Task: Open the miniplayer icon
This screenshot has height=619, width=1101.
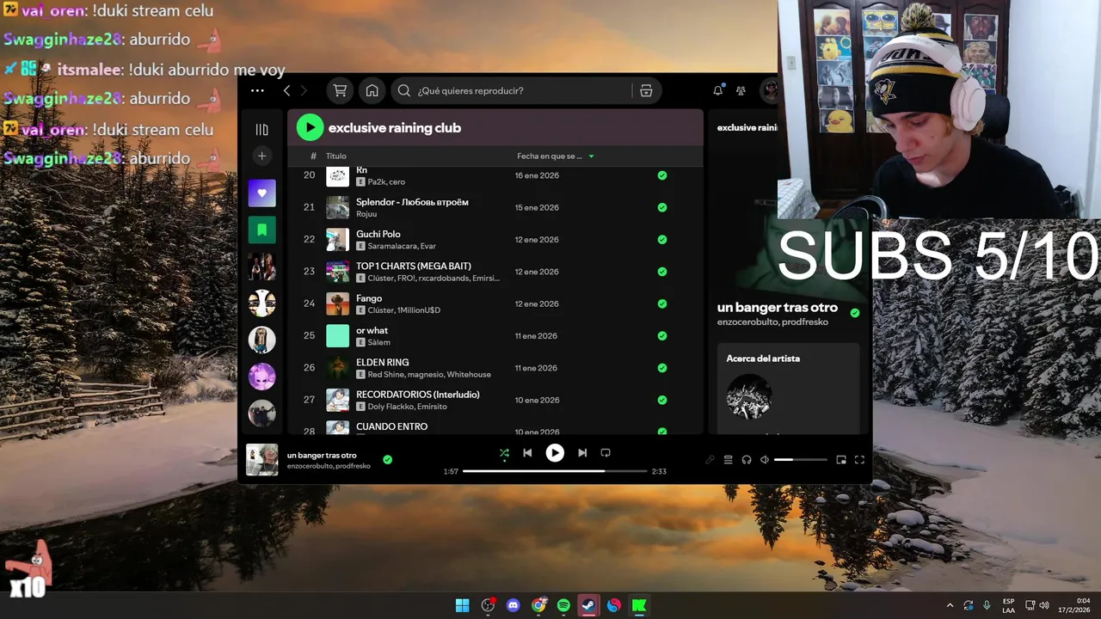Action: [x=841, y=460]
